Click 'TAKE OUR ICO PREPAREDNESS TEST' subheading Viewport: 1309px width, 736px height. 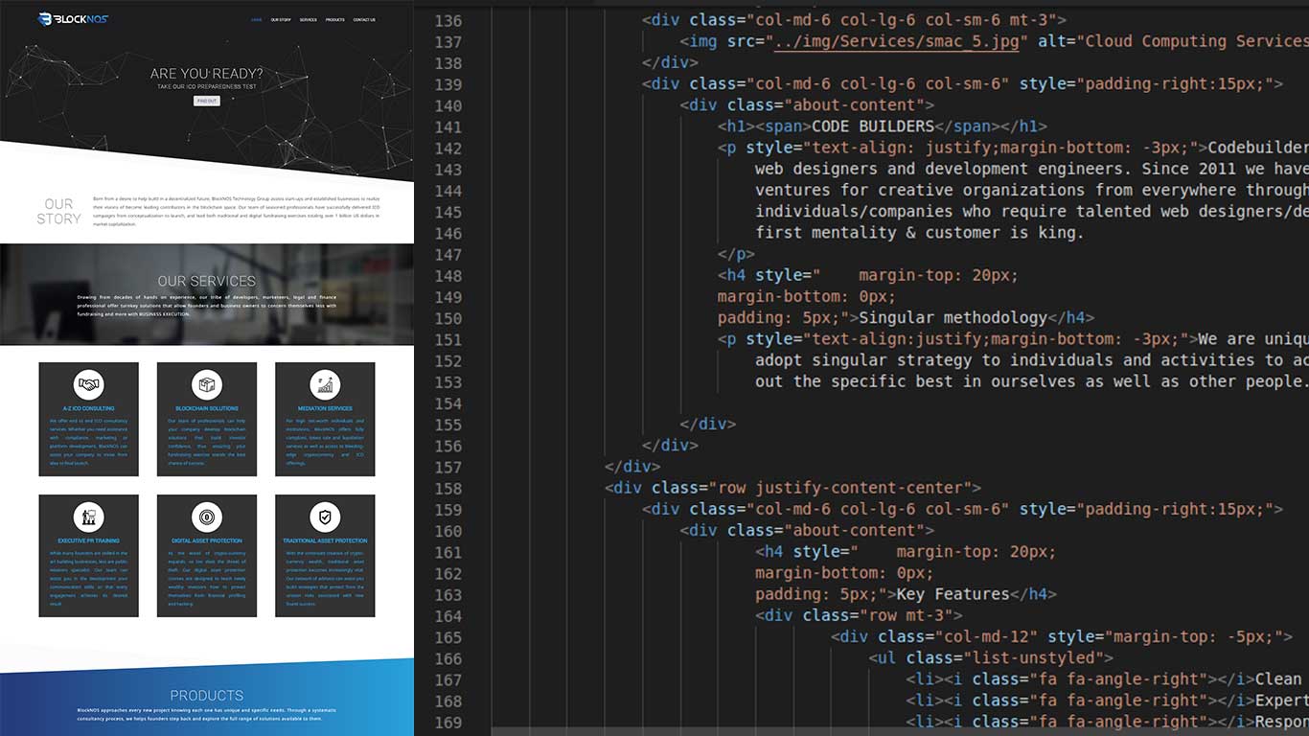click(x=206, y=87)
